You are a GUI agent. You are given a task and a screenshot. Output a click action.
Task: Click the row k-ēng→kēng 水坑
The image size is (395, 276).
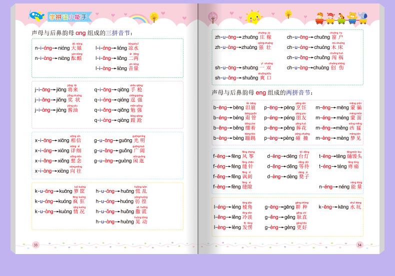340,206
